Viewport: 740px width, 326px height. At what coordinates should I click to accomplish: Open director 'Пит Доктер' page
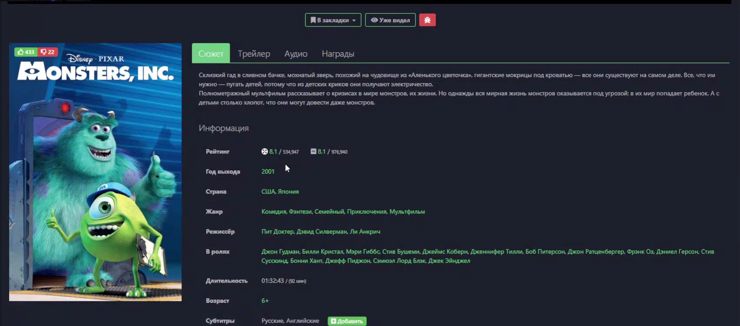point(278,232)
